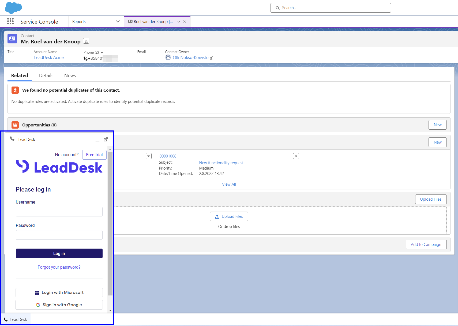Screen dimensions: 458x326
Task: Click the Contact record icon
Action: click(12, 39)
